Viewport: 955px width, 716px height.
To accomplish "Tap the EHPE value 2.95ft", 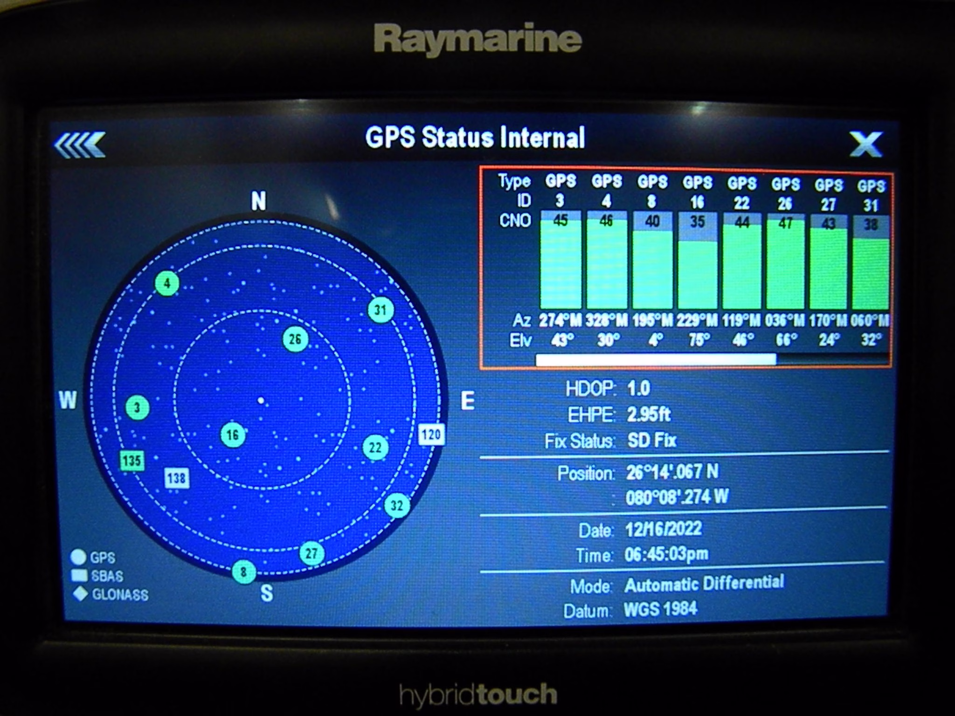I will (649, 414).
